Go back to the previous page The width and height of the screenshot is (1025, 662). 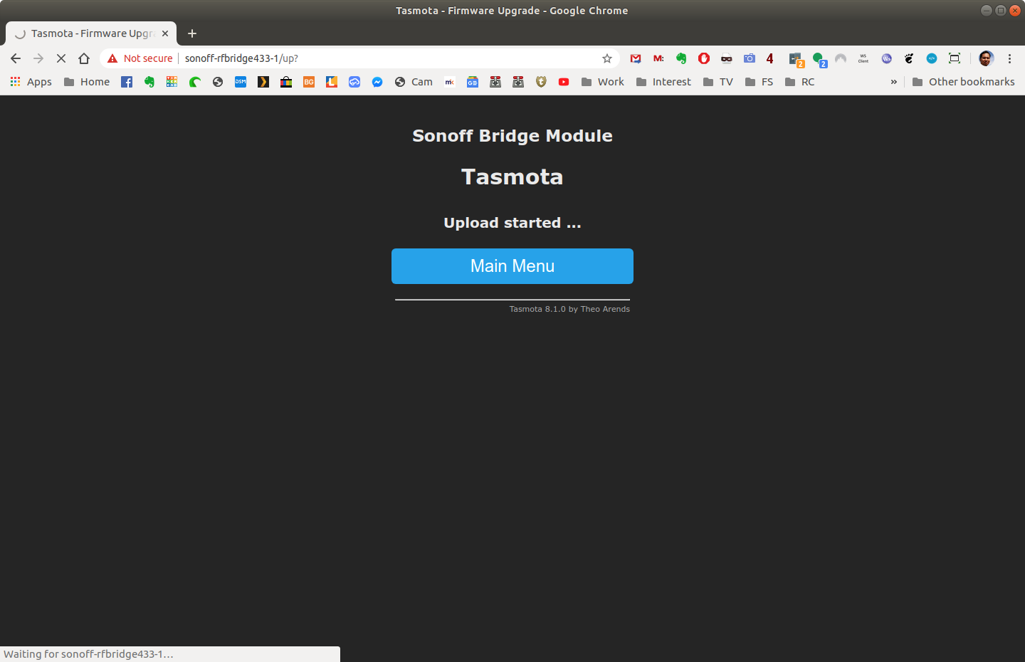[16, 58]
